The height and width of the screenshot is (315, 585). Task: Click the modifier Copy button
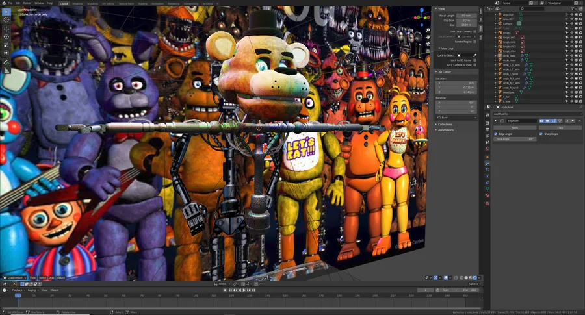(x=560, y=127)
